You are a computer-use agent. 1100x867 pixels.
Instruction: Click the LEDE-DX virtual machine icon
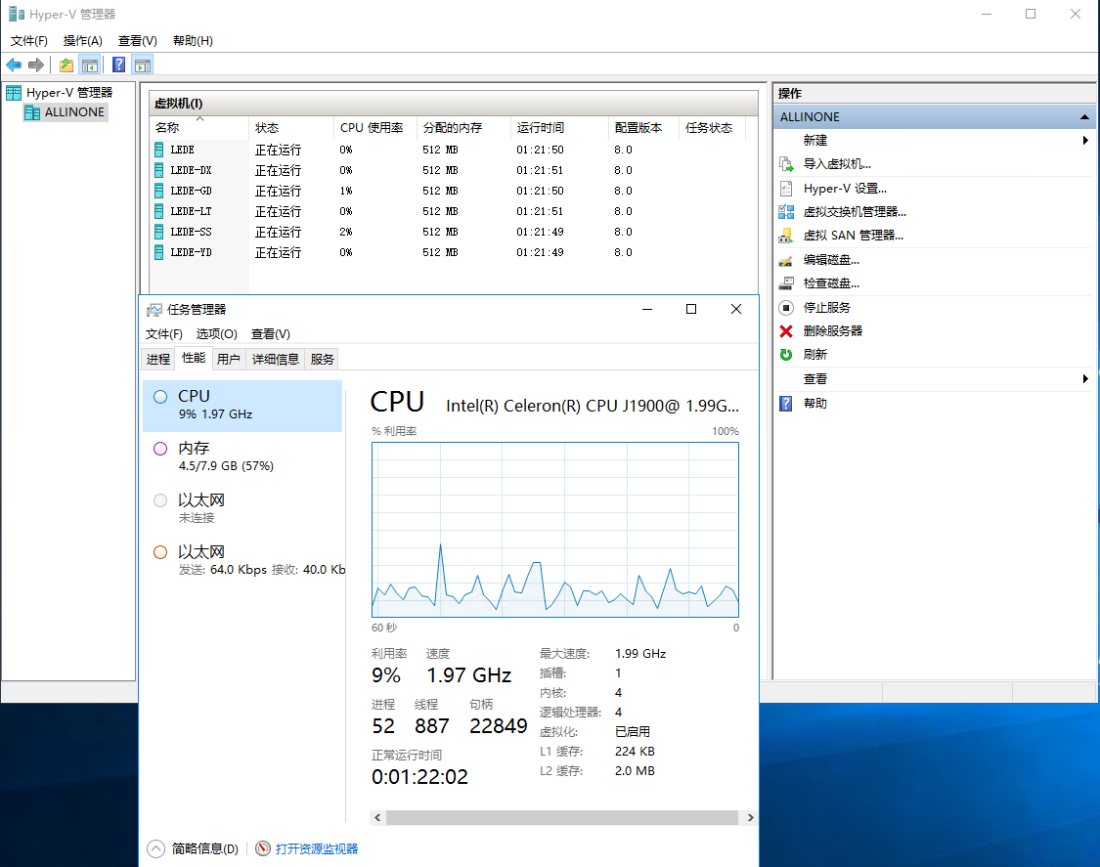159,170
